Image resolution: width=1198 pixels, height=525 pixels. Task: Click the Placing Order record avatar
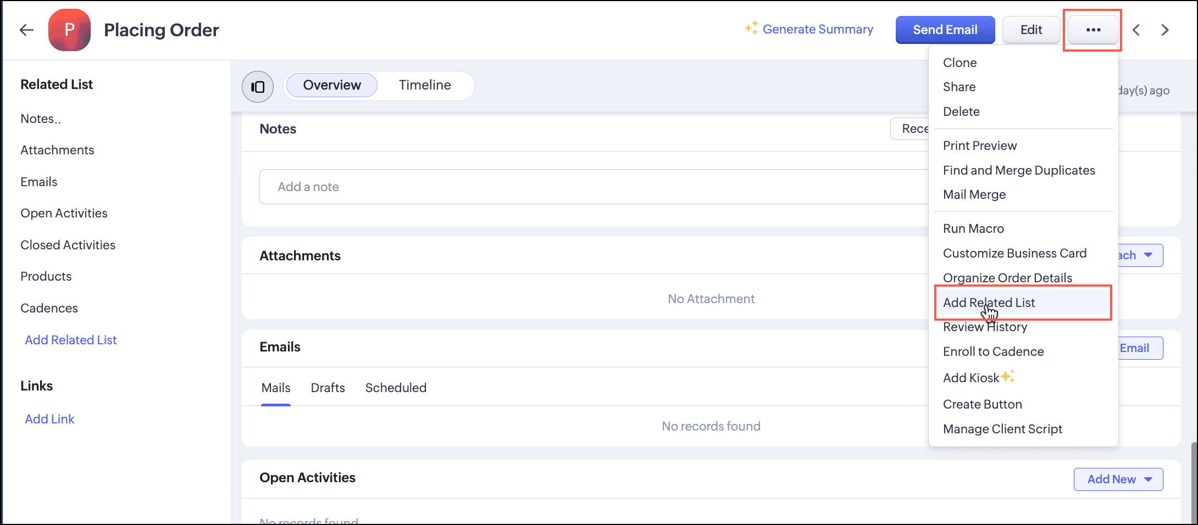pos(69,30)
